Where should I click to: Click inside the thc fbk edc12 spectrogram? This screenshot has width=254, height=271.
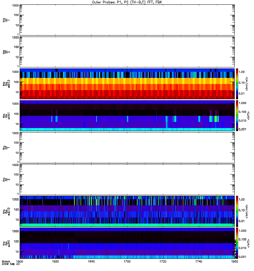point(127,211)
